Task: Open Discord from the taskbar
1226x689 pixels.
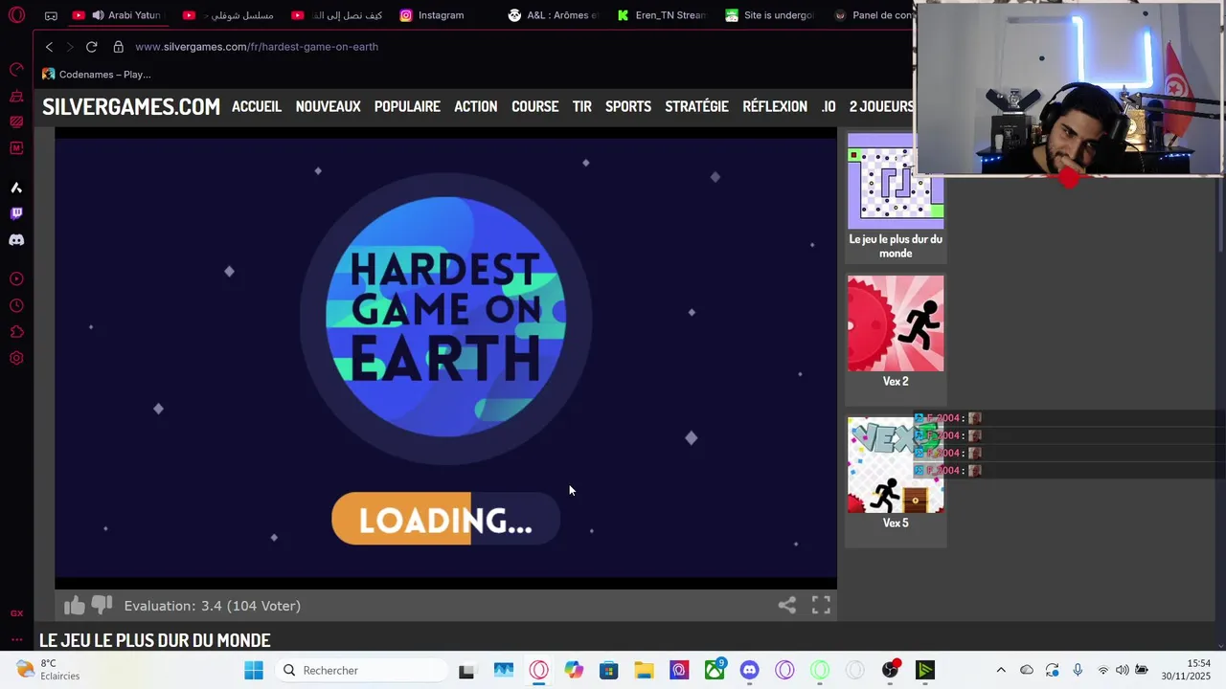Action: tap(750, 671)
